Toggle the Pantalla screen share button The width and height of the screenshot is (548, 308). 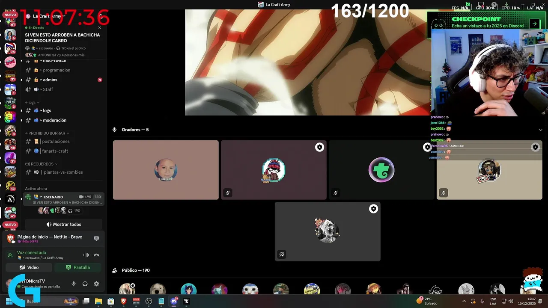[x=78, y=267]
